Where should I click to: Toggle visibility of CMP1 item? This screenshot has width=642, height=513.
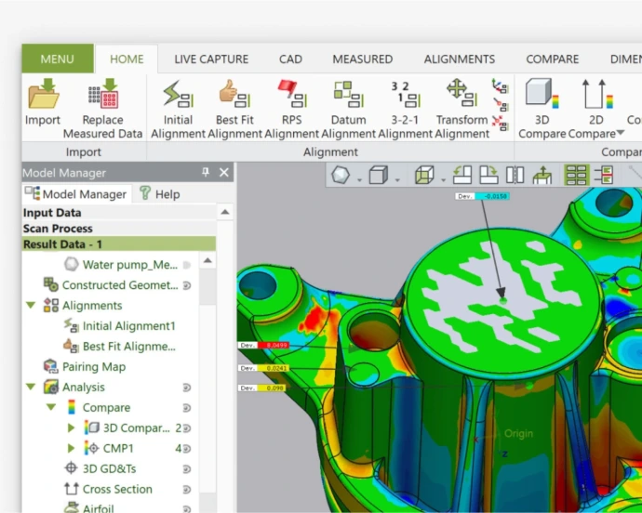click(186, 449)
